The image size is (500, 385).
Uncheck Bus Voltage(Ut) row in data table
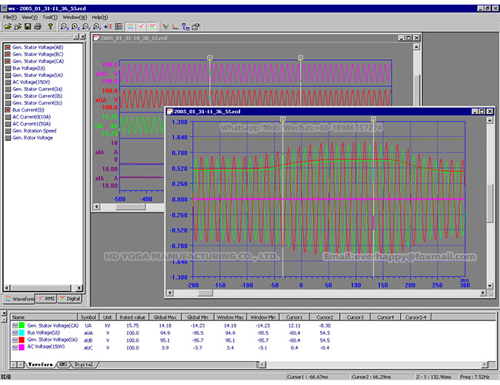[15, 332]
